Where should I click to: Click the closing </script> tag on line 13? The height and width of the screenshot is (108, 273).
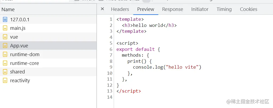pos(129,91)
